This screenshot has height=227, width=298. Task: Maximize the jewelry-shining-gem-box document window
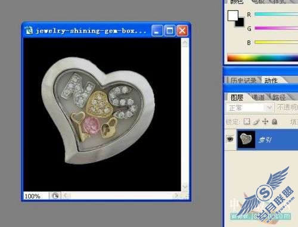[170, 31]
